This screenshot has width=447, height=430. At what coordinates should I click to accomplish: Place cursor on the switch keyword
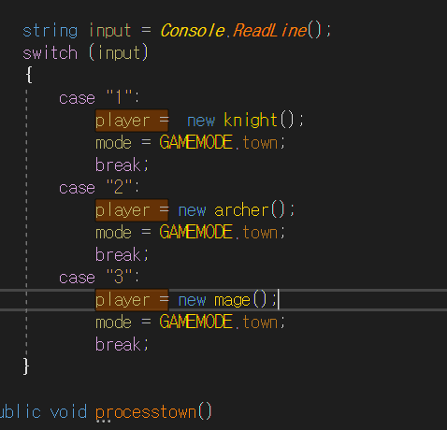click(x=50, y=52)
